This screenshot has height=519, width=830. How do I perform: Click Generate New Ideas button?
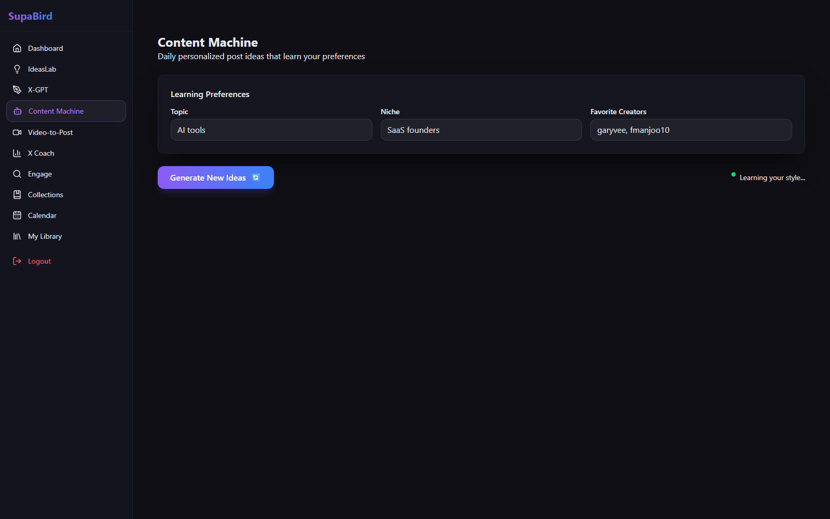[x=216, y=177]
